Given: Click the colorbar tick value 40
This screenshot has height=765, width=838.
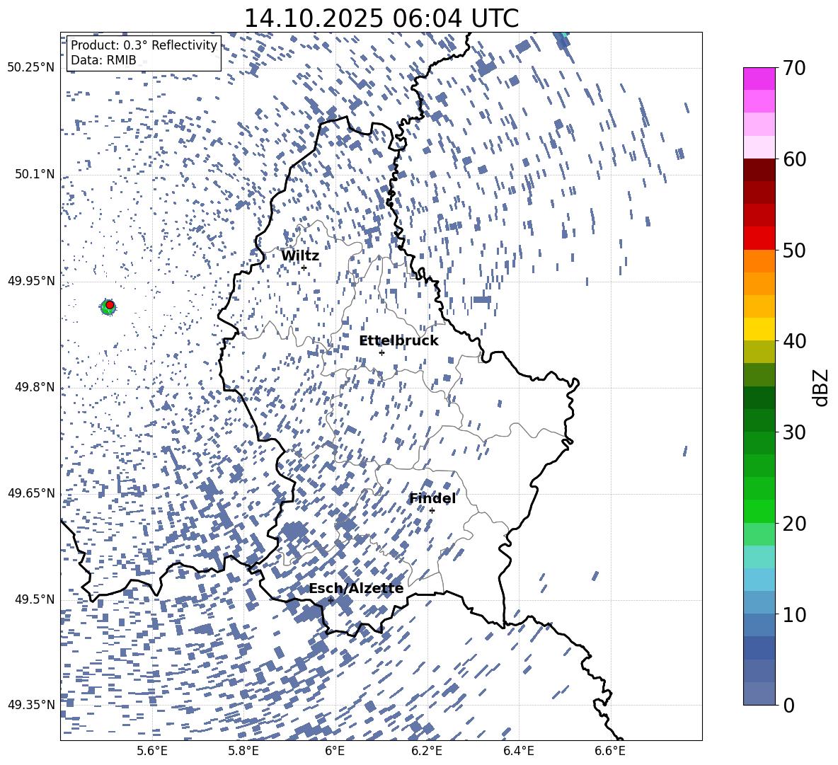Looking at the screenshot, I should pyautogui.click(x=794, y=341).
